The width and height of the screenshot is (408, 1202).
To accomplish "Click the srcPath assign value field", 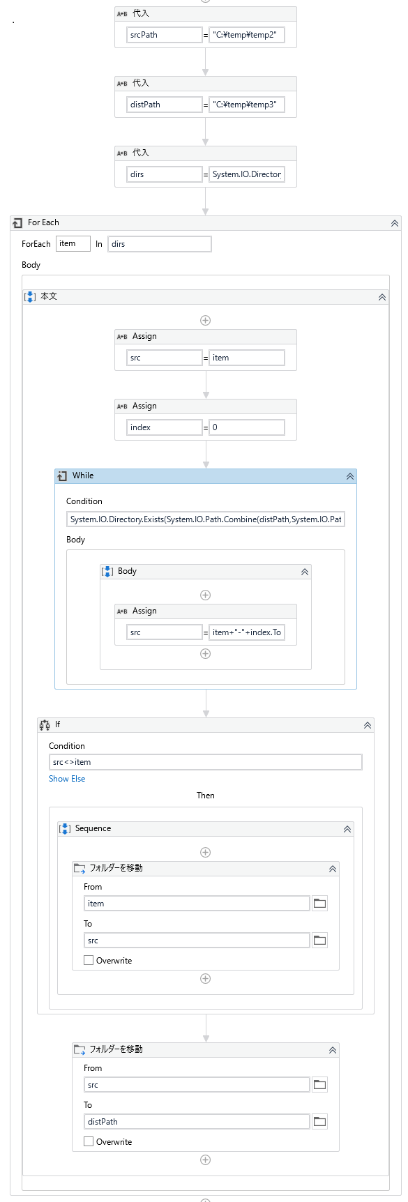I will [247, 35].
